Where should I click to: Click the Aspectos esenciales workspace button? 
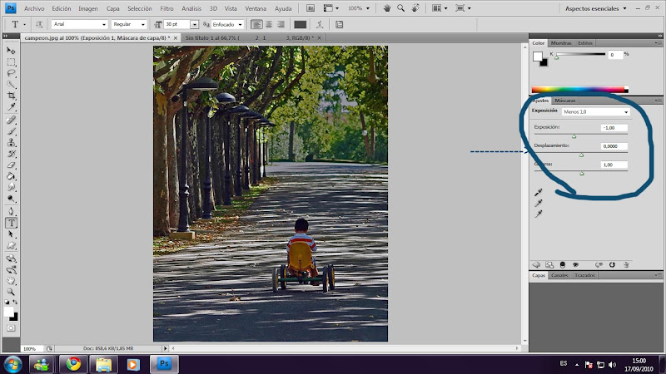point(594,7)
